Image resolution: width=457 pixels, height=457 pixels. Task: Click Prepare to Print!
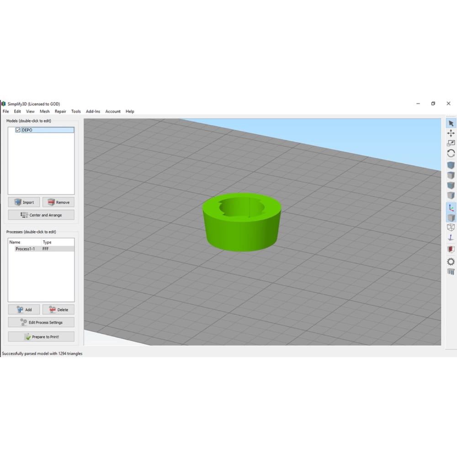point(41,337)
